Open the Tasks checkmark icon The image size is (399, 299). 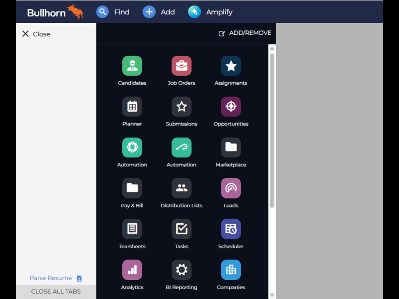182,229
